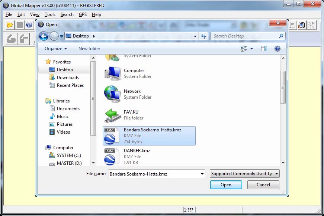
Task: Click the 1:??? scale status field
Action: pyautogui.click(x=189, y=210)
